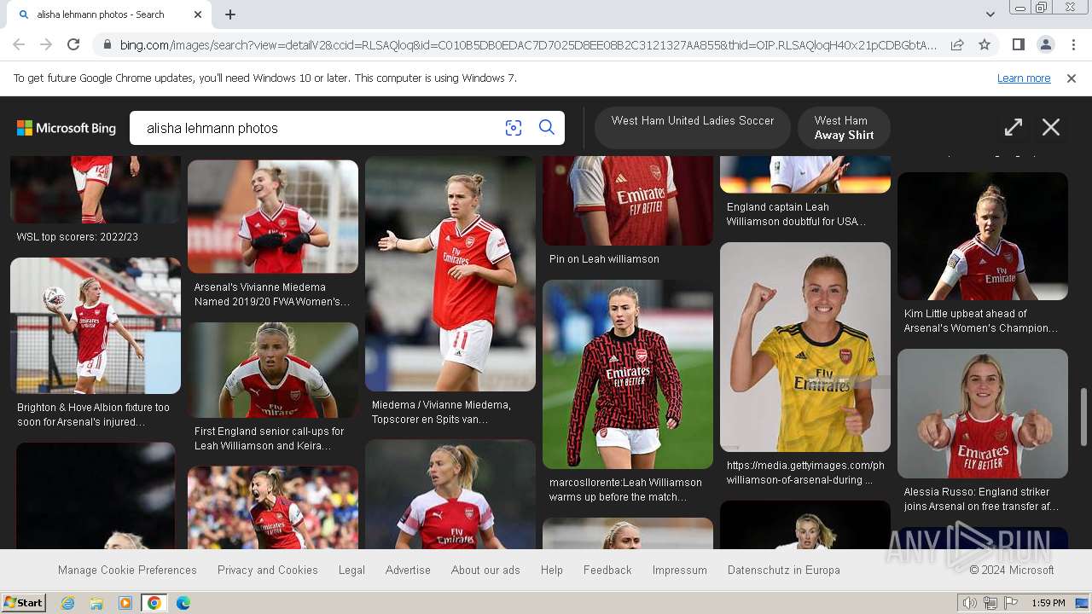Open Datenschutz in Europa link
1092x614 pixels.
(784, 570)
